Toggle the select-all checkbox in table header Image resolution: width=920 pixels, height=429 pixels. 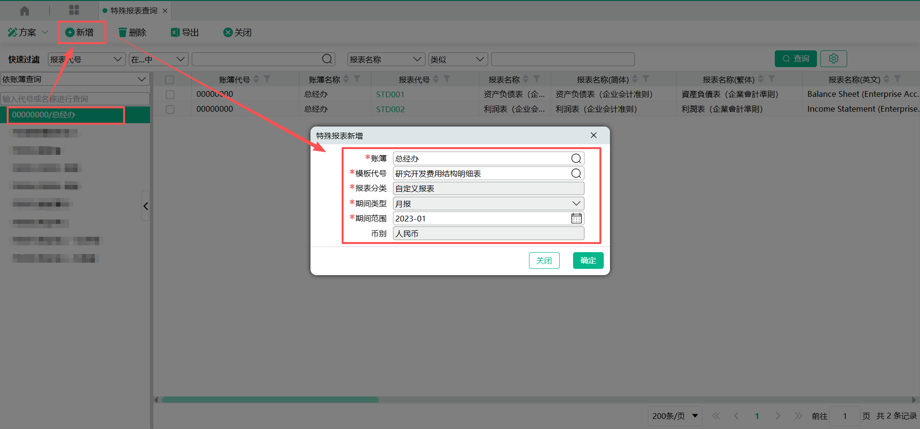coord(170,80)
